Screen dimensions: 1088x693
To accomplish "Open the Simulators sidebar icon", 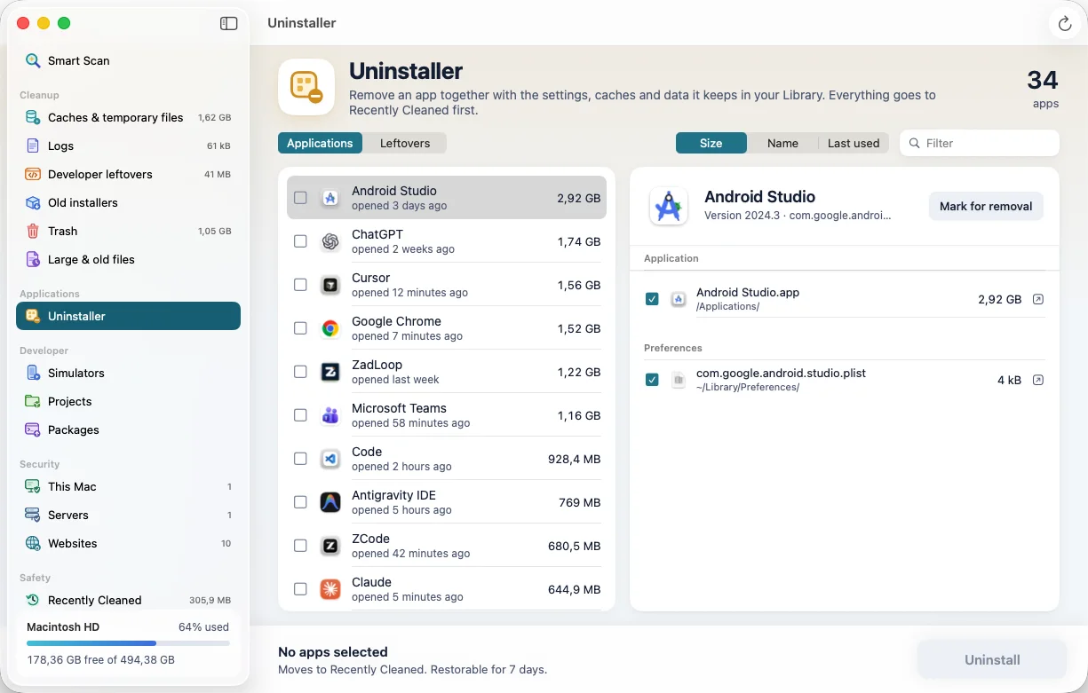I will pyautogui.click(x=33, y=373).
